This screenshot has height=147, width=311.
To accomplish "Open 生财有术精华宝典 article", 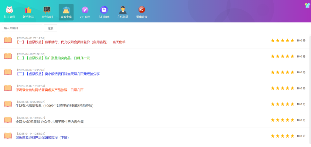I will coord(55,106).
